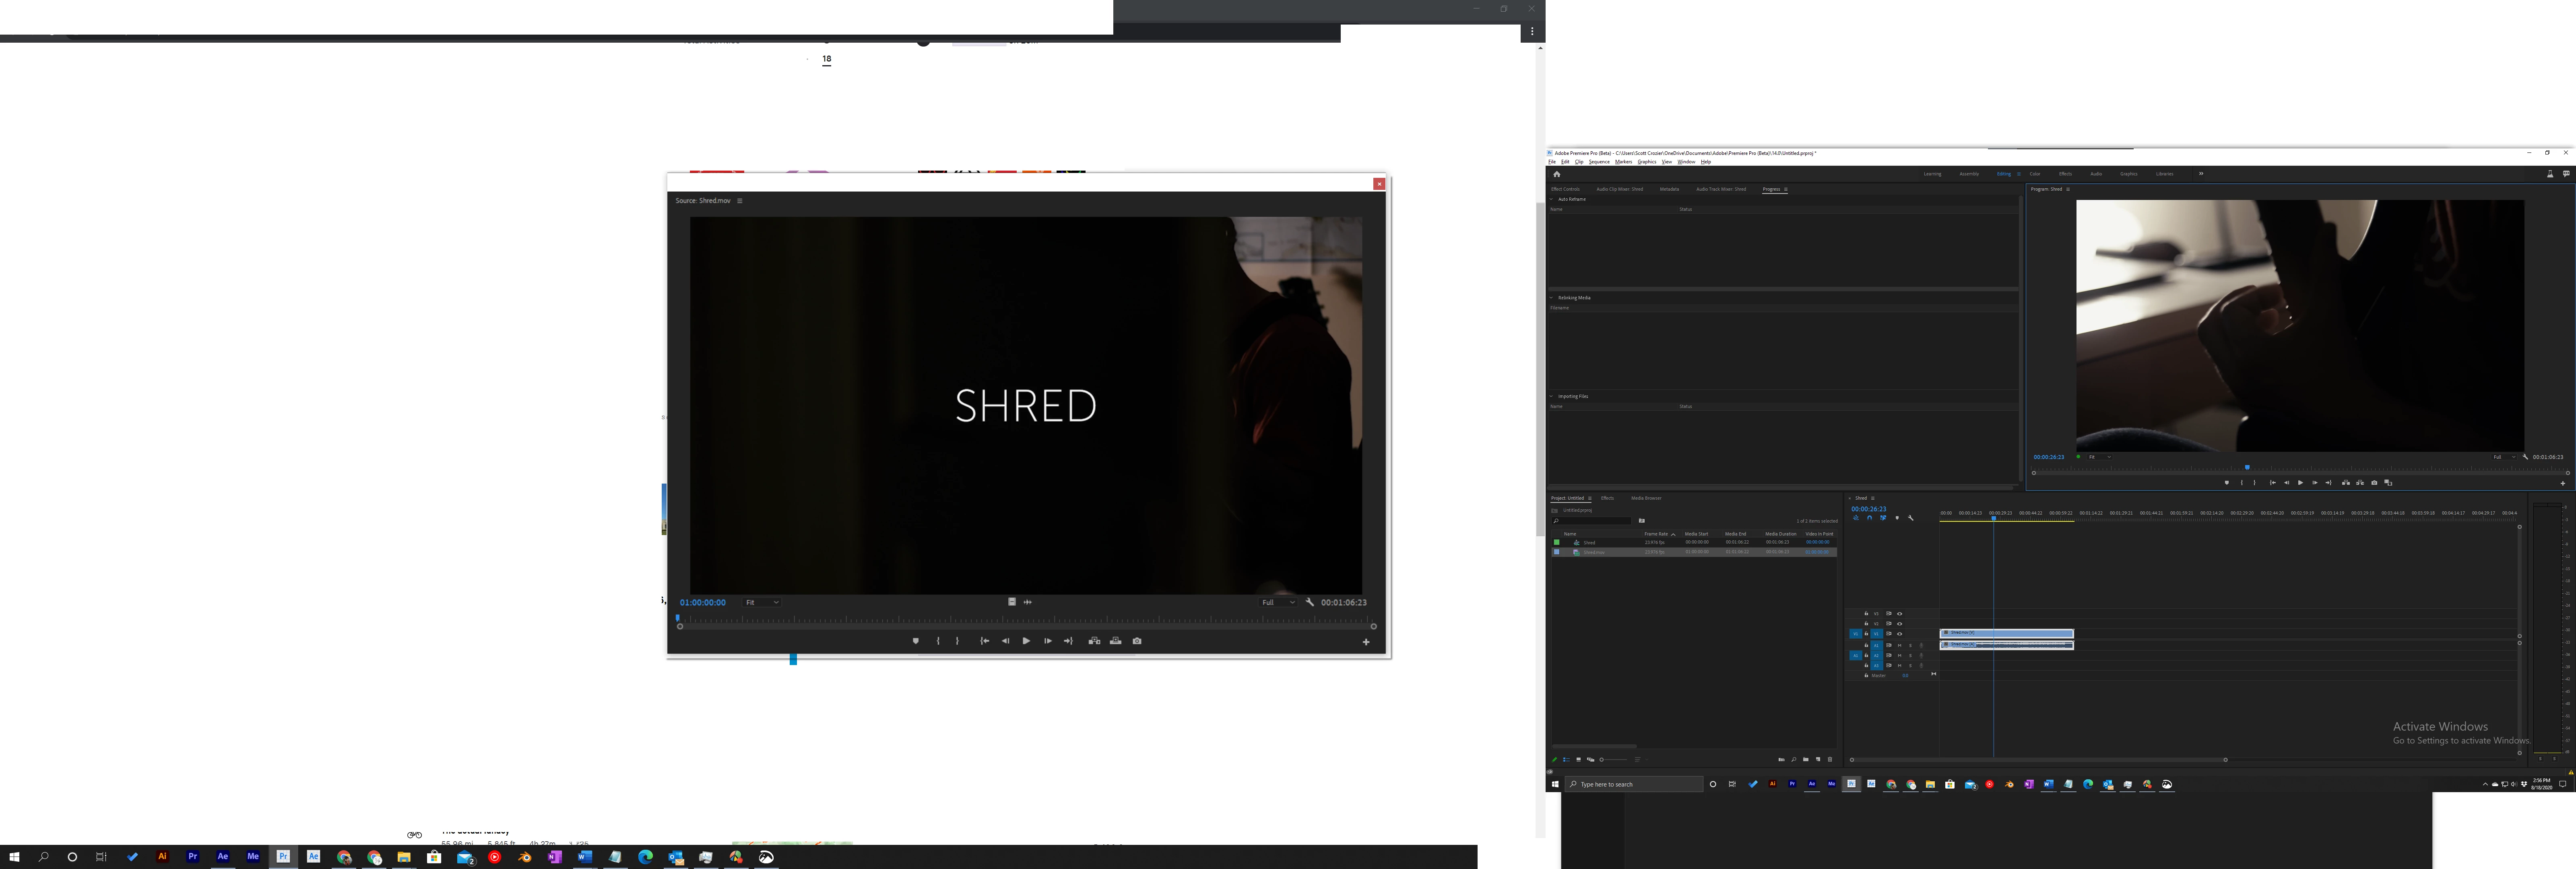Open Full playback resolution dropdown in Source monitor

[x=1277, y=602]
